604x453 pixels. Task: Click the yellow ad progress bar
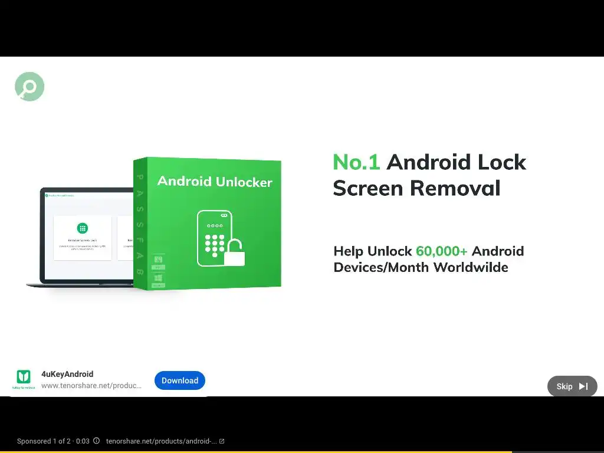[x=256, y=452]
